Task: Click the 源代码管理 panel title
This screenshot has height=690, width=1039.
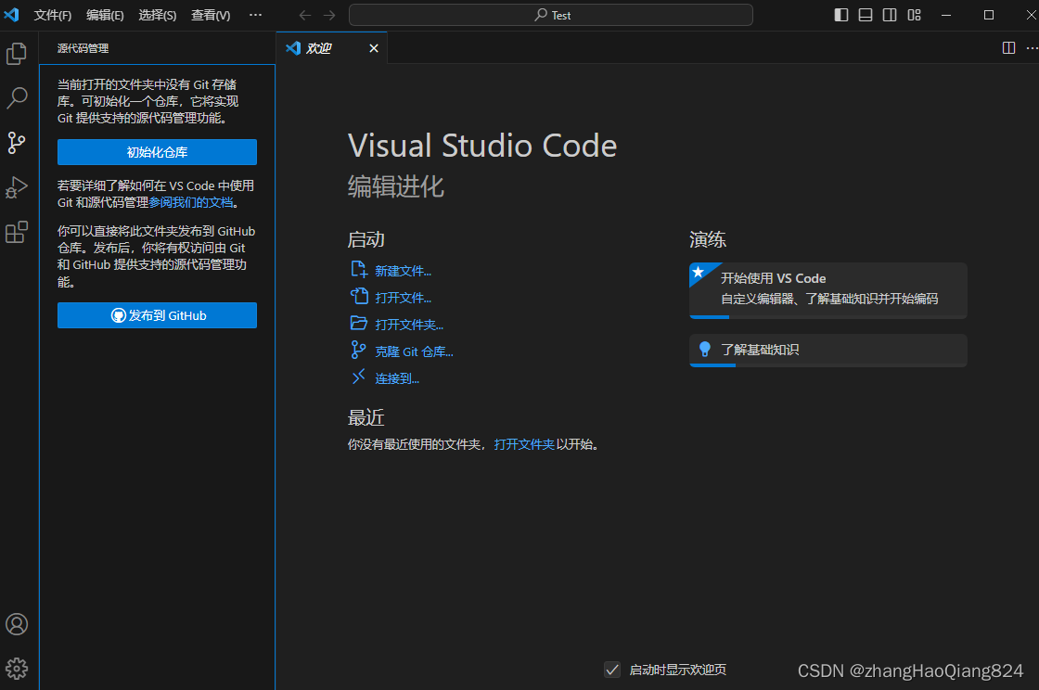Action: [x=83, y=48]
